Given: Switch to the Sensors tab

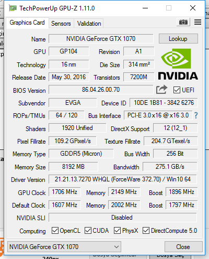Looking at the screenshot, I should [x=61, y=24].
